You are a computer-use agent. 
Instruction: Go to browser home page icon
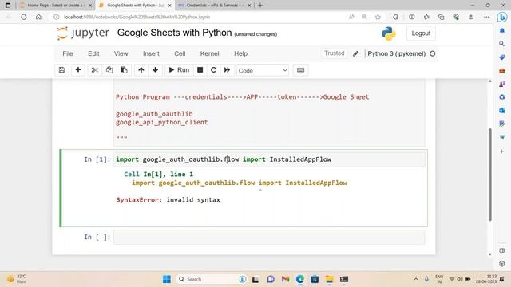[38, 17]
